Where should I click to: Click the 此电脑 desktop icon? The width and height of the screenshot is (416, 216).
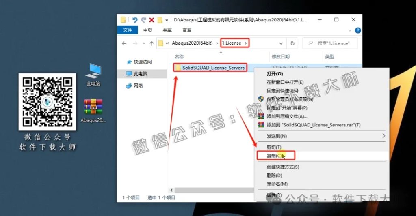93,75
